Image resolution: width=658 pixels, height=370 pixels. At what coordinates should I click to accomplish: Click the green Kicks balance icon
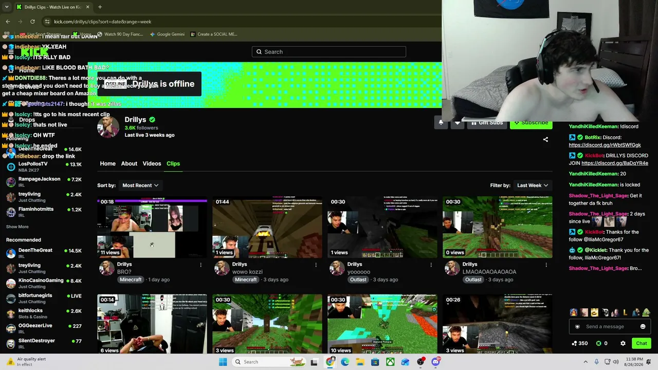pyautogui.click(x=599, y=343)
